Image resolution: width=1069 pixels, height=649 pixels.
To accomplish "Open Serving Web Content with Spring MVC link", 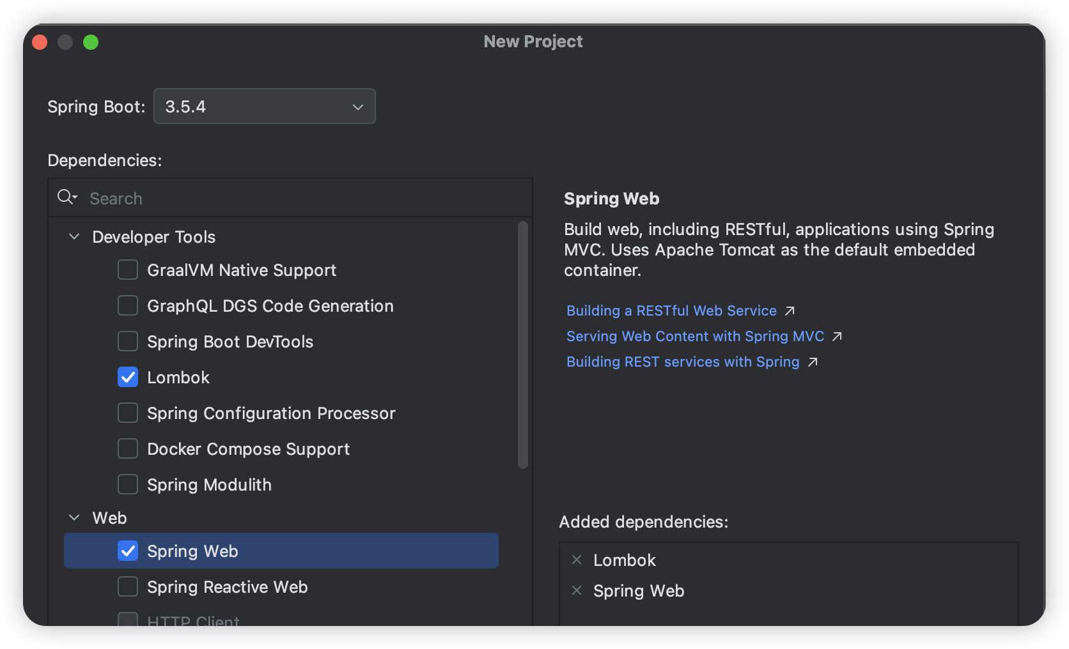I will tap(695, 337).
